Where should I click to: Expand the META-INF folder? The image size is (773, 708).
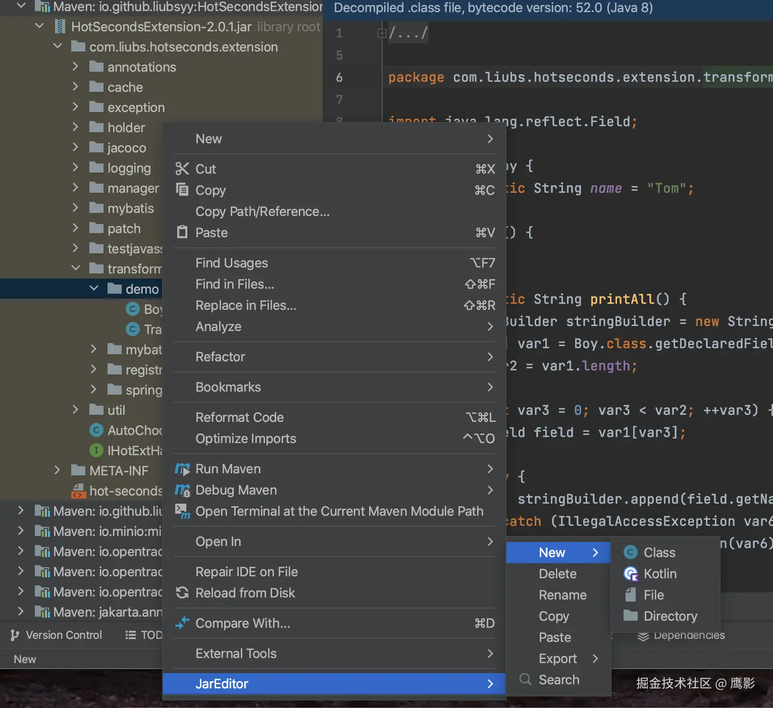tap(57, 470)
